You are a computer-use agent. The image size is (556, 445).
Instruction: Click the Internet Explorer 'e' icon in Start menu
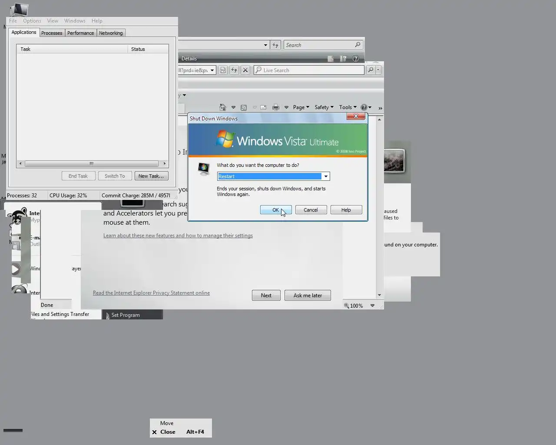[19, 289]
